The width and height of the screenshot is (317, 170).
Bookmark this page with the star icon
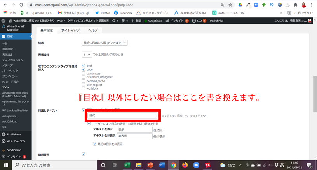tap(230, 5)
